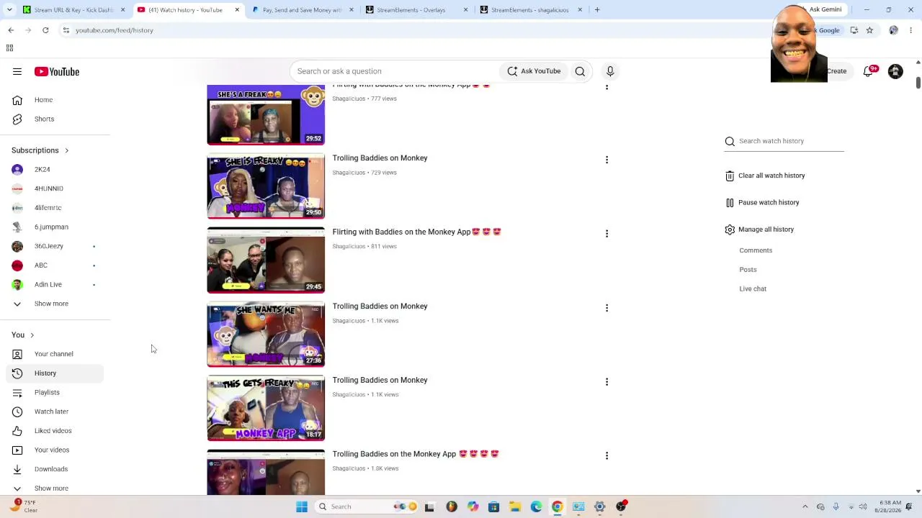The image size is (922, 518).
Task: Click the watch history search magnifier icon
Action: click(730, 141)
